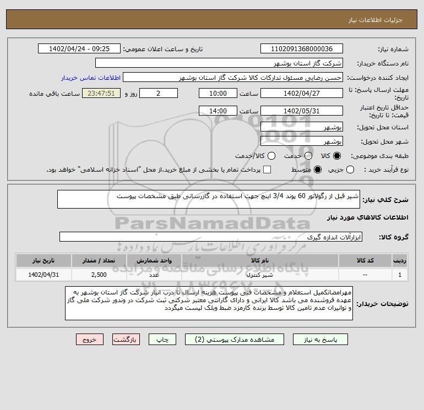Click the ساعت باقی مانده label
The height and width of the screenshot is (410, 424).
coord(55,94)
